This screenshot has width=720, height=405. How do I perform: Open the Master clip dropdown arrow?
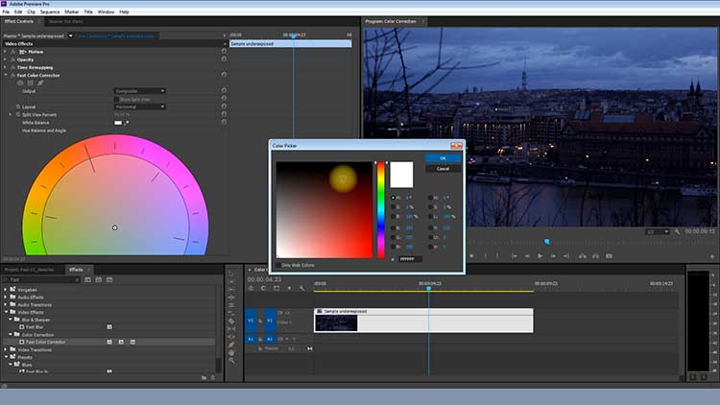click(71, 36)
